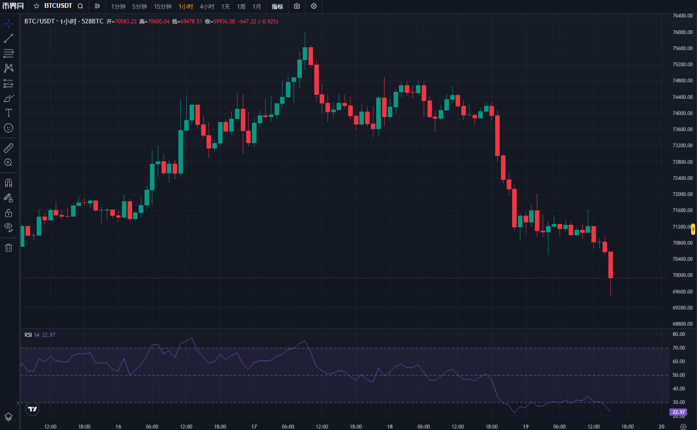Open chart settings gear in top bar
Screen dimensions: 697x430
(x=314, y=6)
